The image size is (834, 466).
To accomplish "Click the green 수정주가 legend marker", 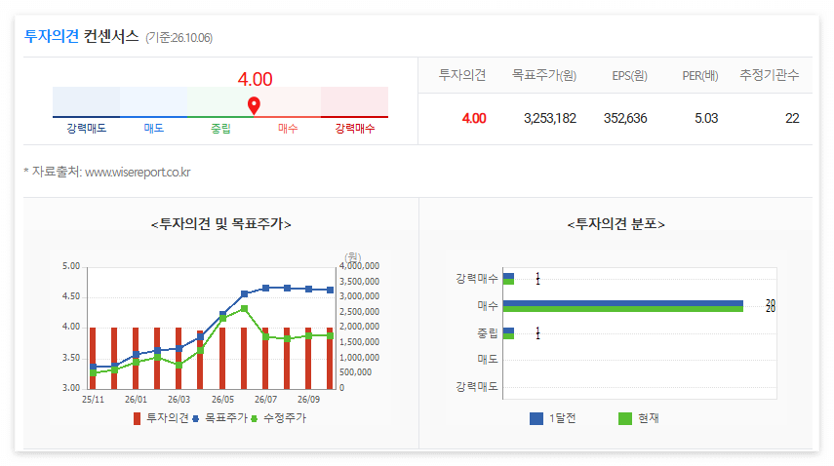I will click(255, 418).
